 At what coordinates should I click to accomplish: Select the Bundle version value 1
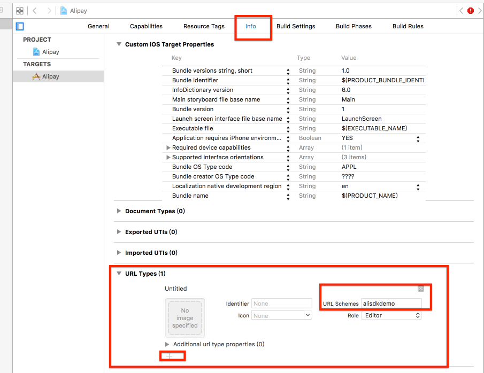343,109
